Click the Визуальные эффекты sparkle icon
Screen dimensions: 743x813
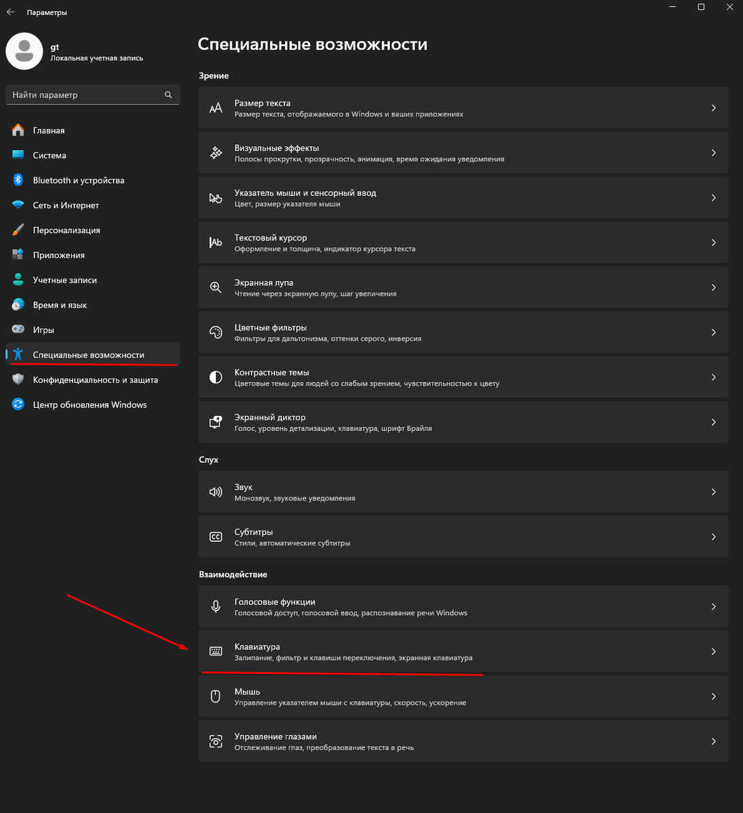click(215, 153)
